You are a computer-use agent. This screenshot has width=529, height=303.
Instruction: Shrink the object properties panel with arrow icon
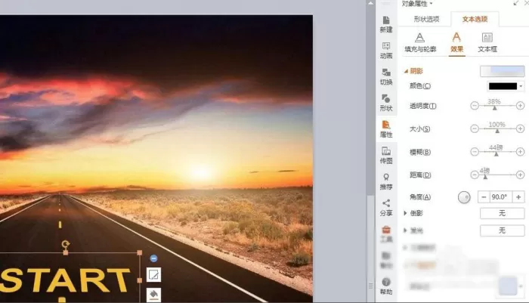tap(516, 3)
